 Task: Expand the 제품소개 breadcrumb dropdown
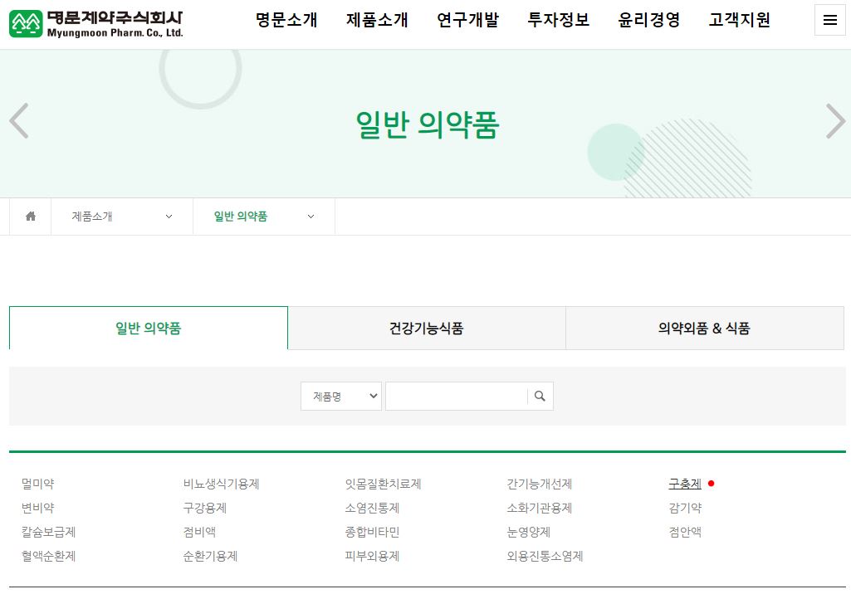120,216
